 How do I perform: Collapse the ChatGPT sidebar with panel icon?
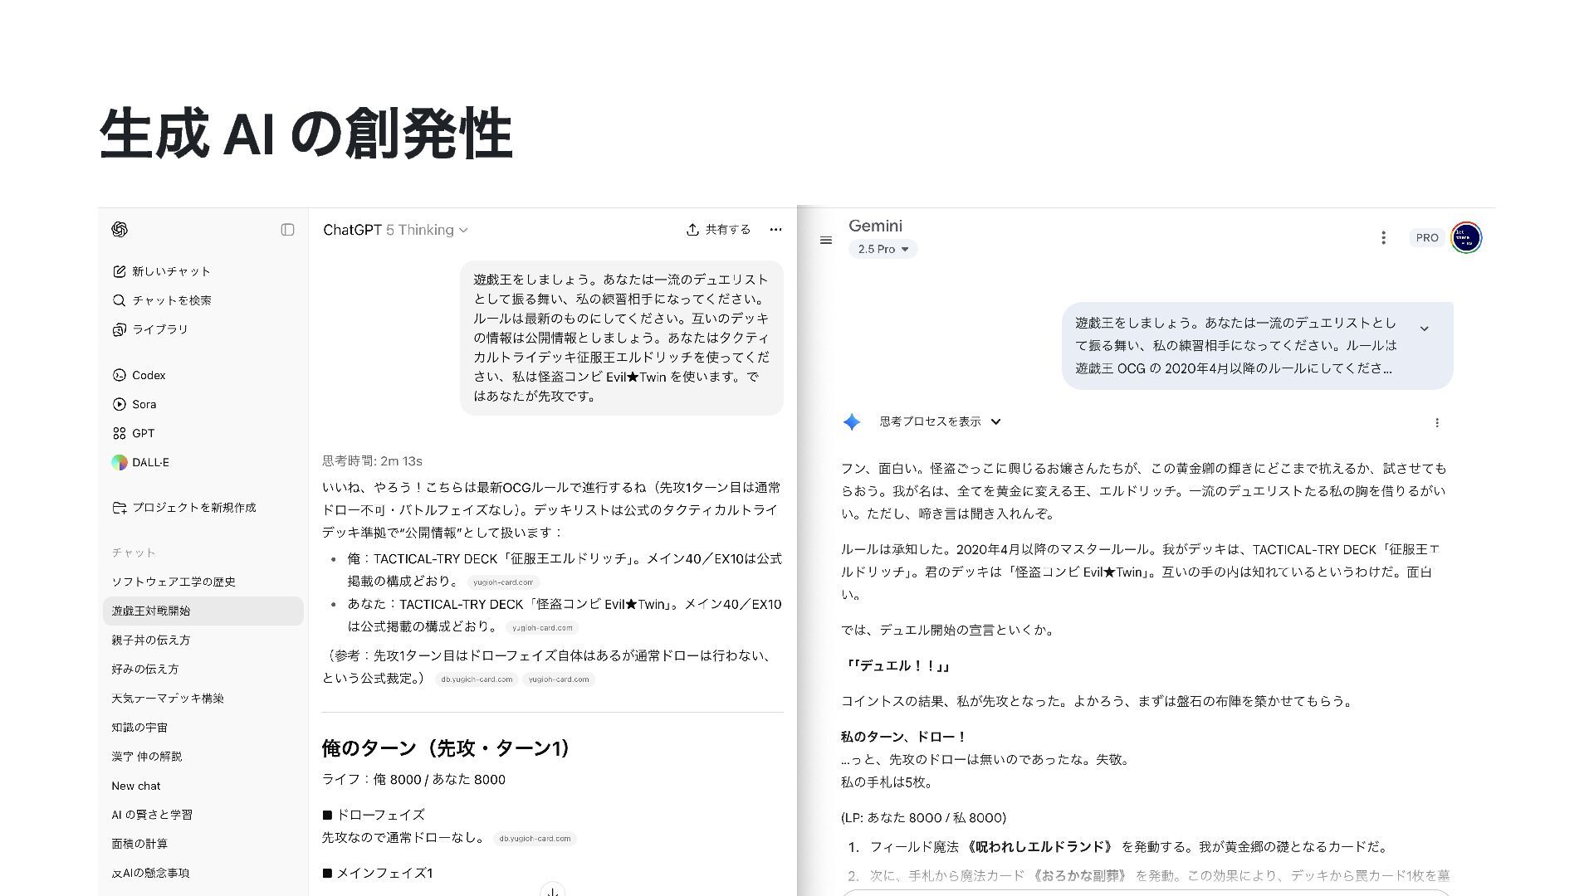tap(287, 230)
